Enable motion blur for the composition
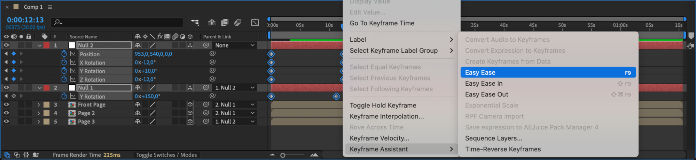Image resolution: width=696 pixels, height=160 pixels. (238, 23)
